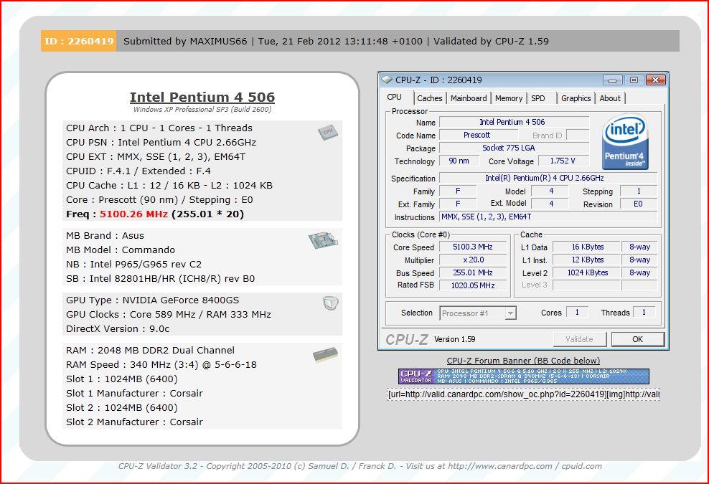The width and height of the screenshot is (709, 484).
Task: Open the Caches tab
Action: pyautogui.click(x=430, y=98)
